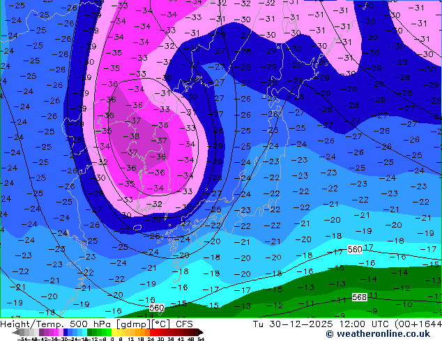Screen dimensions: 442x341
Task: Click the "560" contour label beside "-15"
Action: tap(157, 308)
